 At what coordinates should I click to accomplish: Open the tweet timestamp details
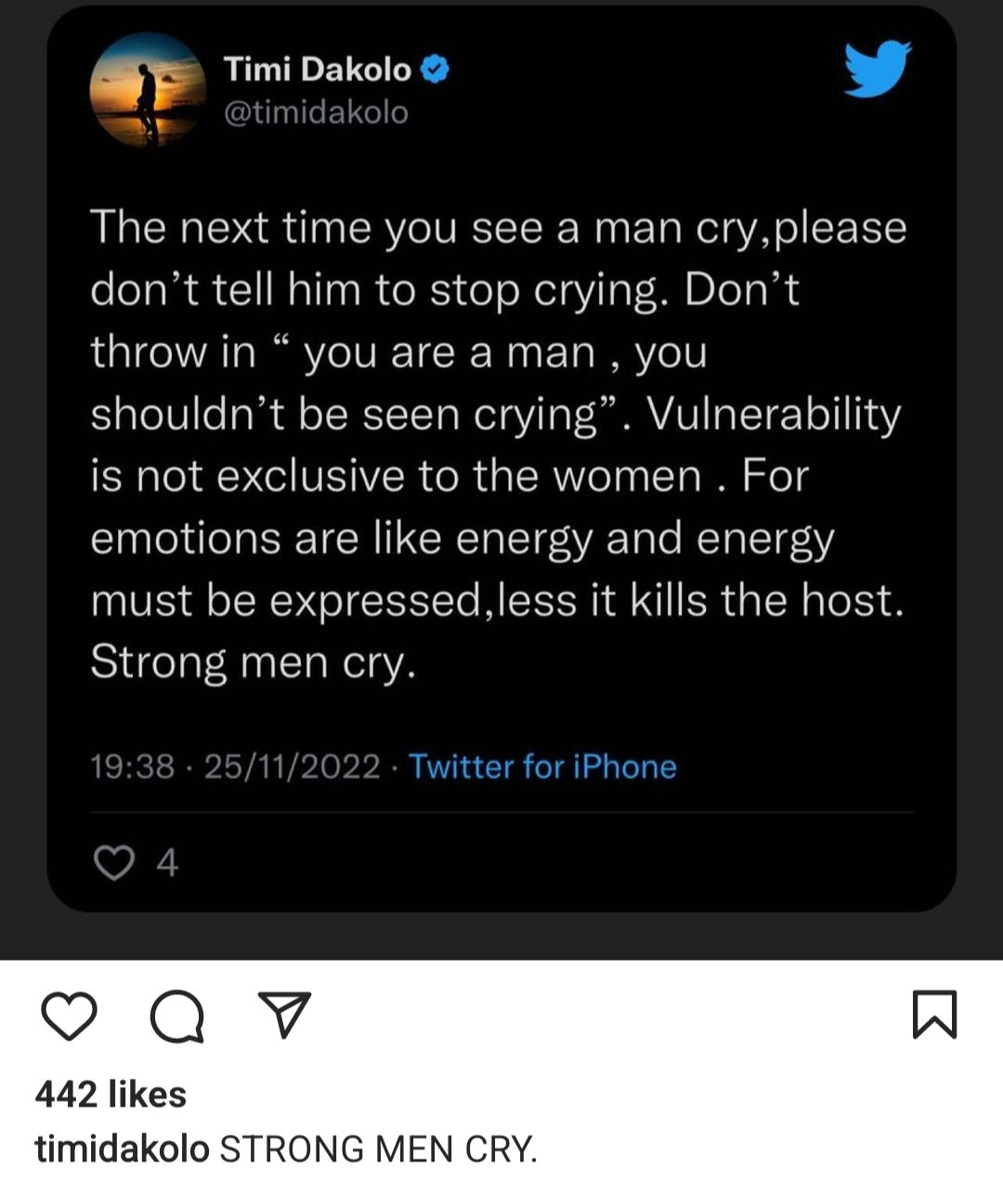[232, 767]
